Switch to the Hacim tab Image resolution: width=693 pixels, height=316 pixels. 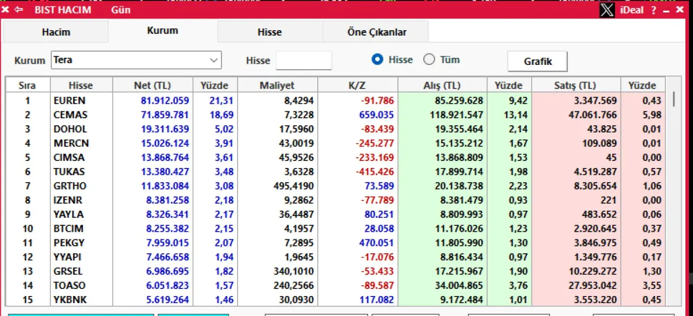[x=56, y=32]
